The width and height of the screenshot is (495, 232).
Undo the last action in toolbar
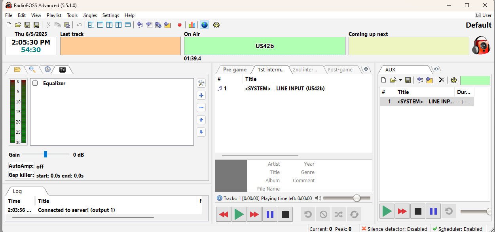click(x=79, y=25)
